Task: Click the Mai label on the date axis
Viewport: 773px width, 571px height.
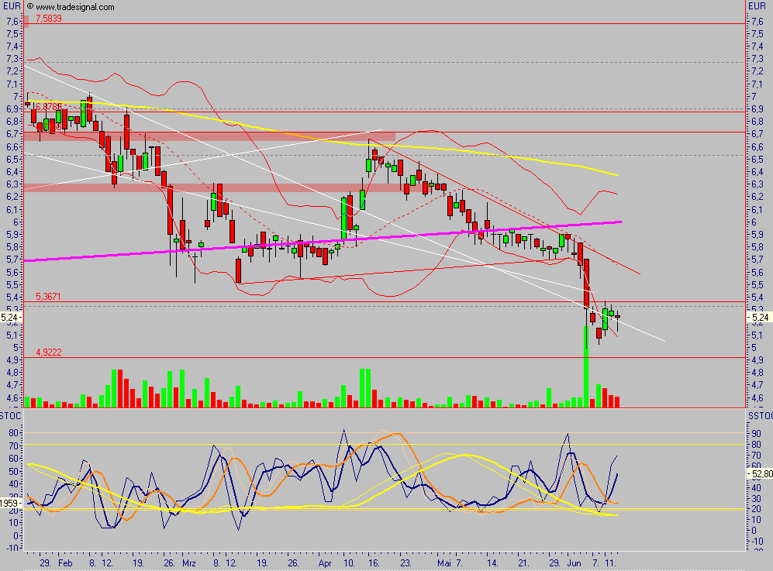Action: (x=443, y=563)
